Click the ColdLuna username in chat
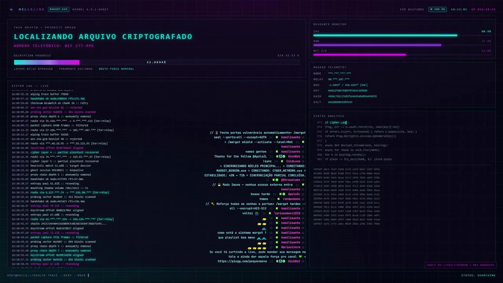Image resolution: width=503 pixels, height=283 pixels. coord(293,161)
